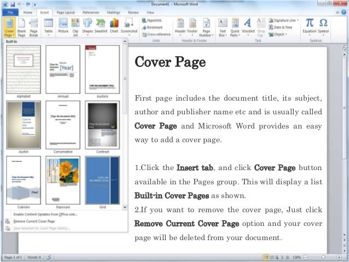This screenshot has width=349, height=262.
Task: Switch to Print Layout view in status bar
Action: tap(266, 257)
